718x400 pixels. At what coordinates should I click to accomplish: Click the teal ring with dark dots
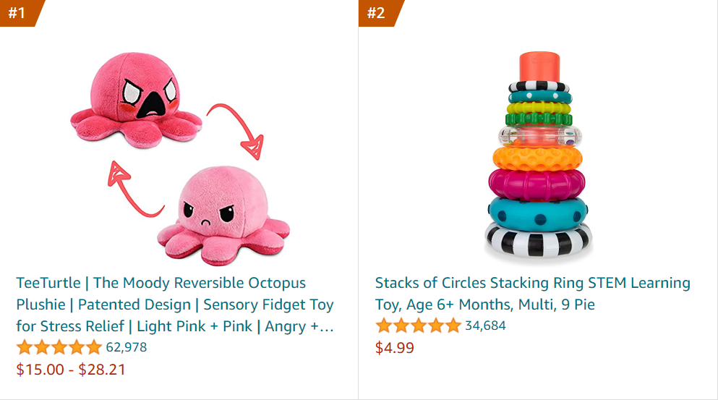coord(538,212)
